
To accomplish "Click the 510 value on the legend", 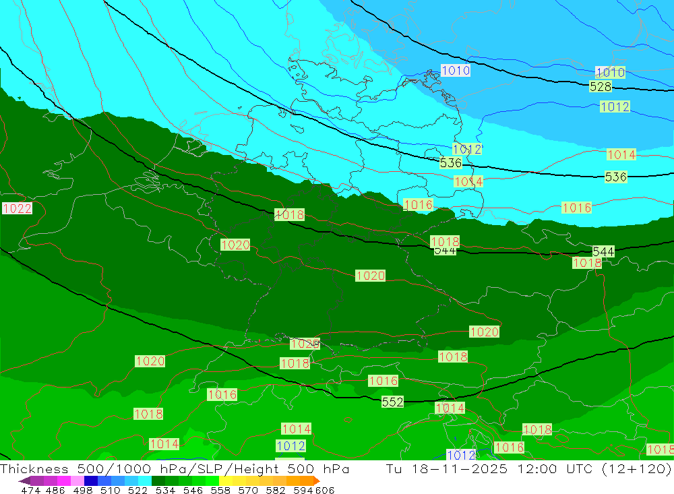I will 110,490.
